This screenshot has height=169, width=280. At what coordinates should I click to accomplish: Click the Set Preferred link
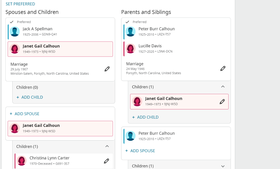pos(20,4)
